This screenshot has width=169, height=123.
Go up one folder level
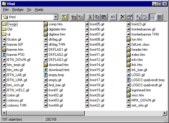pos(65,17)
